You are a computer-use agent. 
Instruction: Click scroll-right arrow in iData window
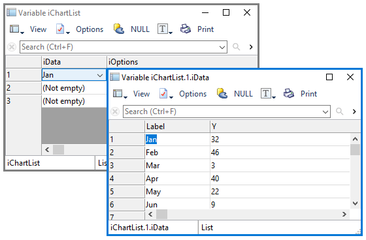[x=344, y=214]
